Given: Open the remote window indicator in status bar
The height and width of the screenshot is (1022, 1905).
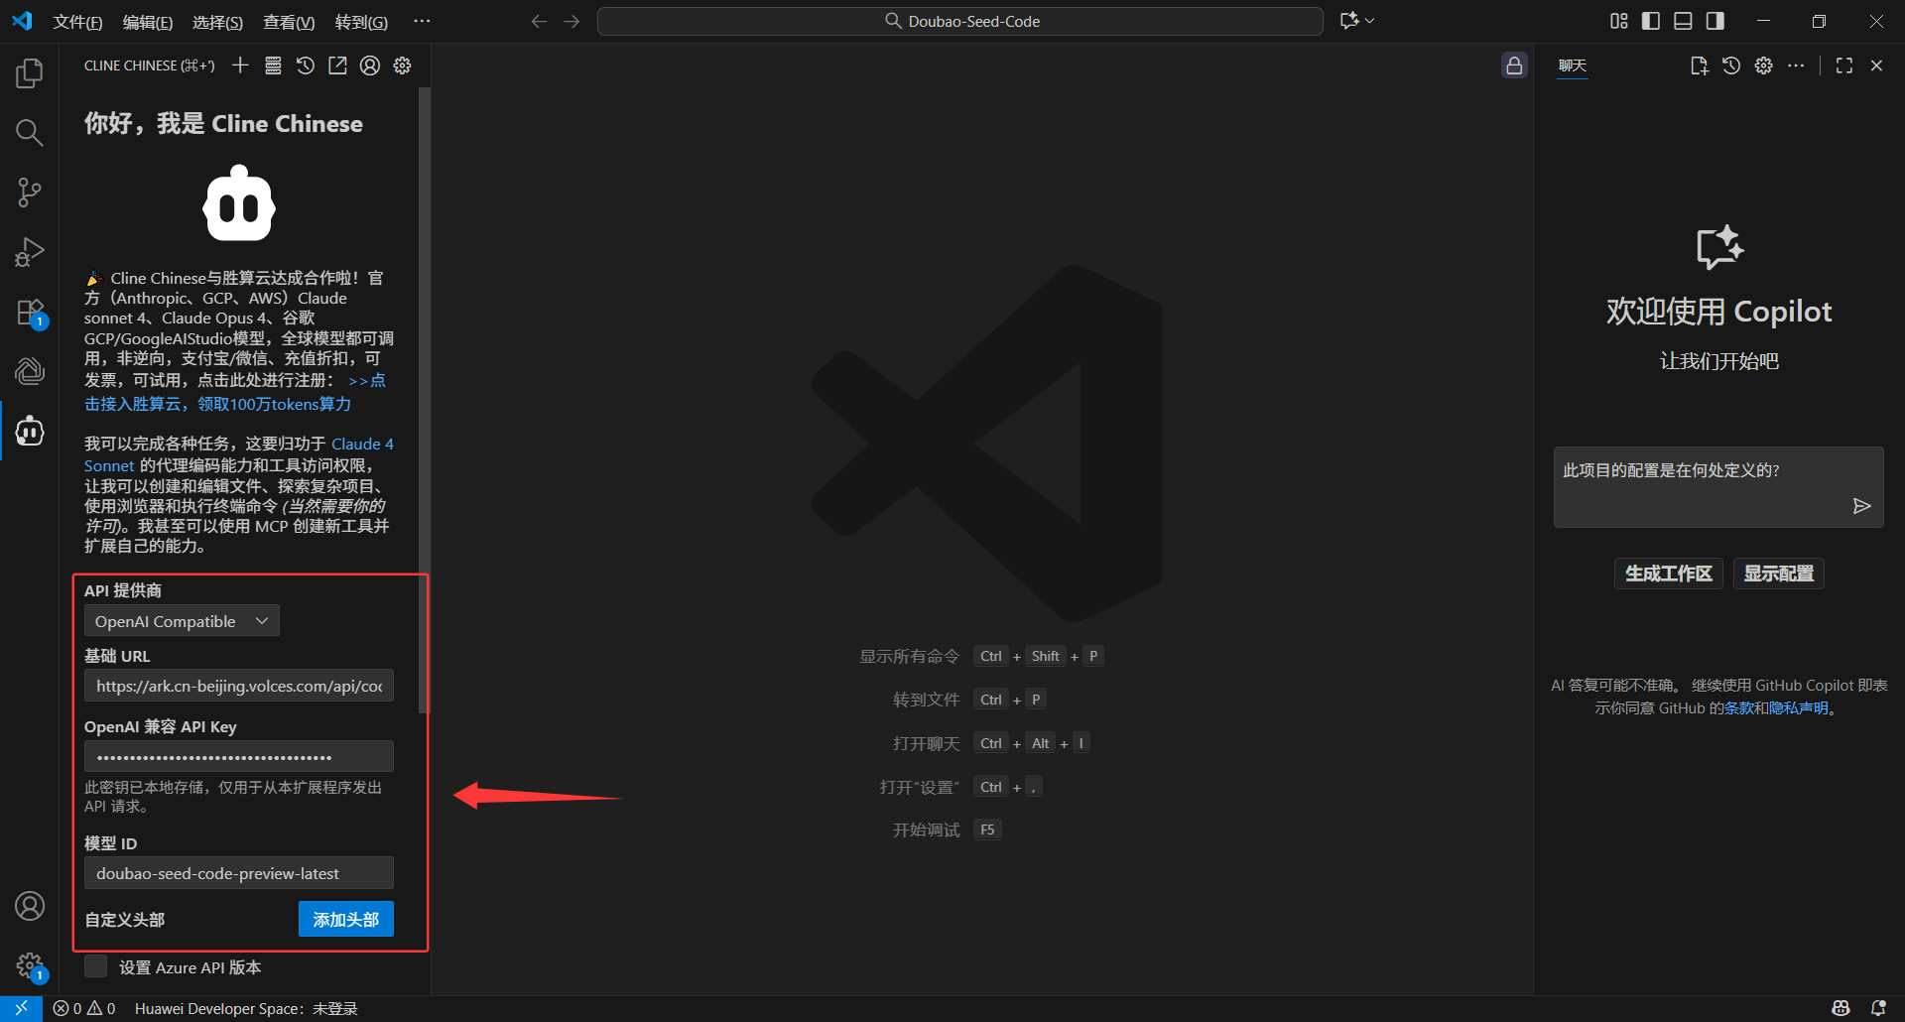Looking at the screenshot, I should tap(21, 1008).
